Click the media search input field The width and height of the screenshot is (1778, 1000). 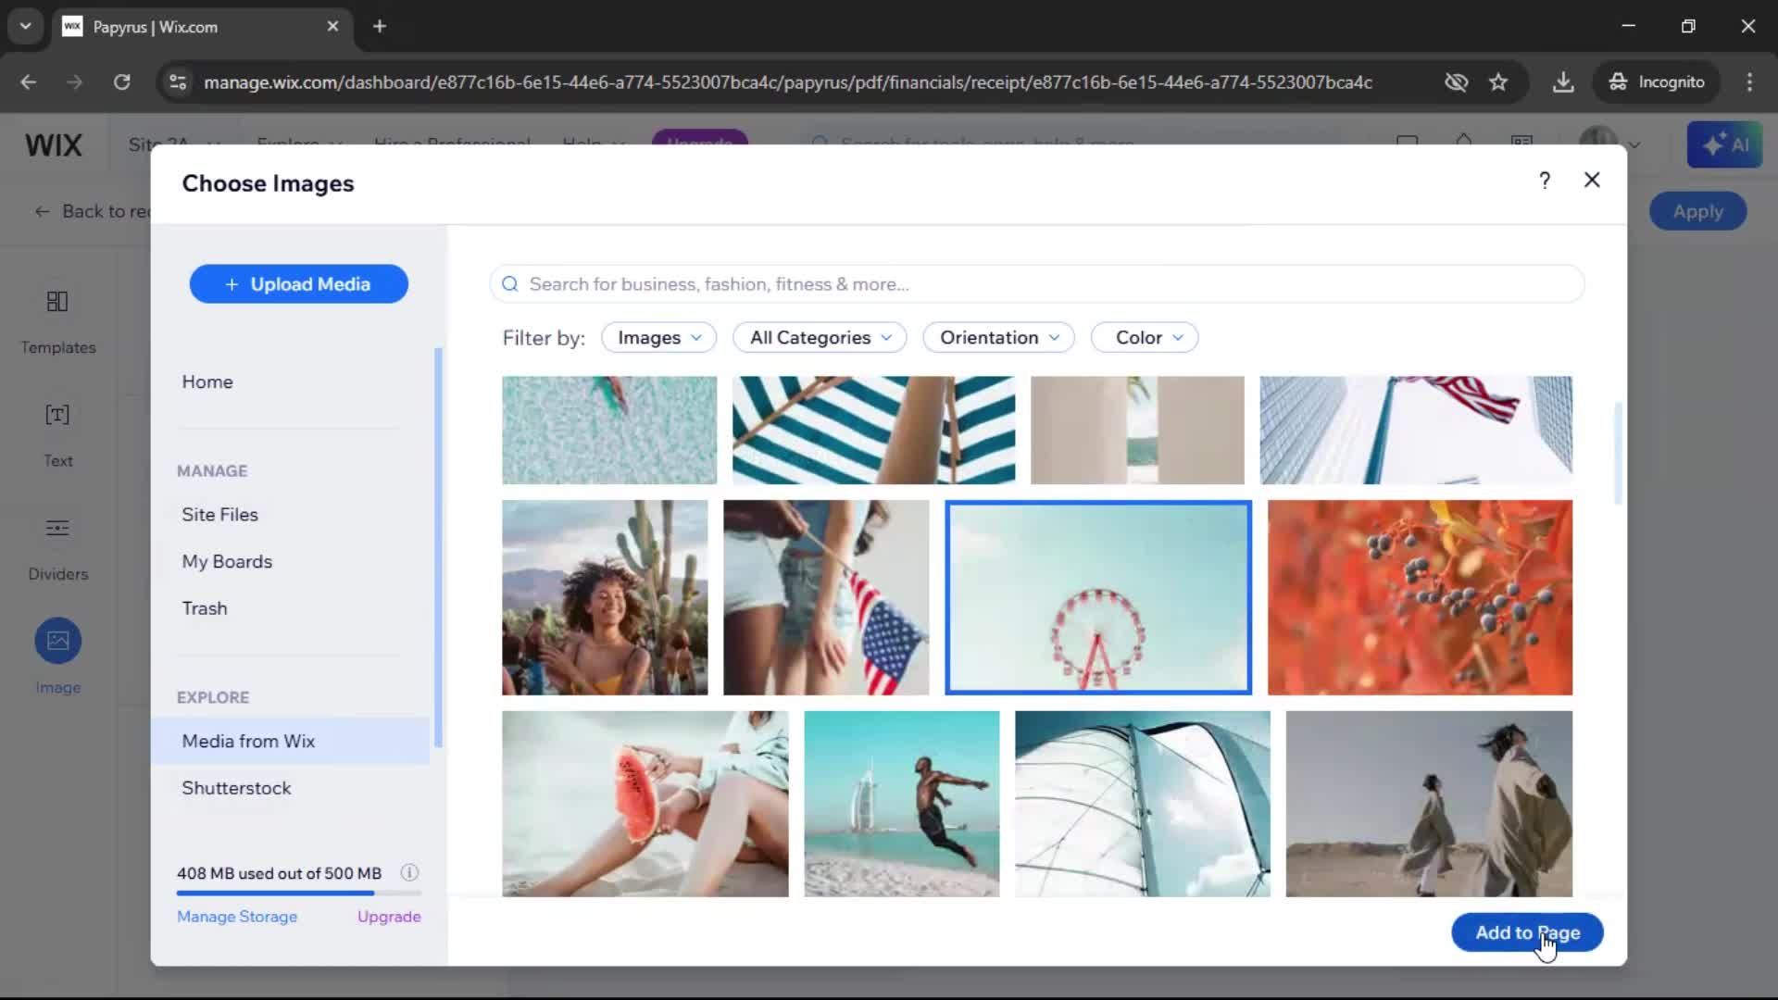coord(1037,284)
